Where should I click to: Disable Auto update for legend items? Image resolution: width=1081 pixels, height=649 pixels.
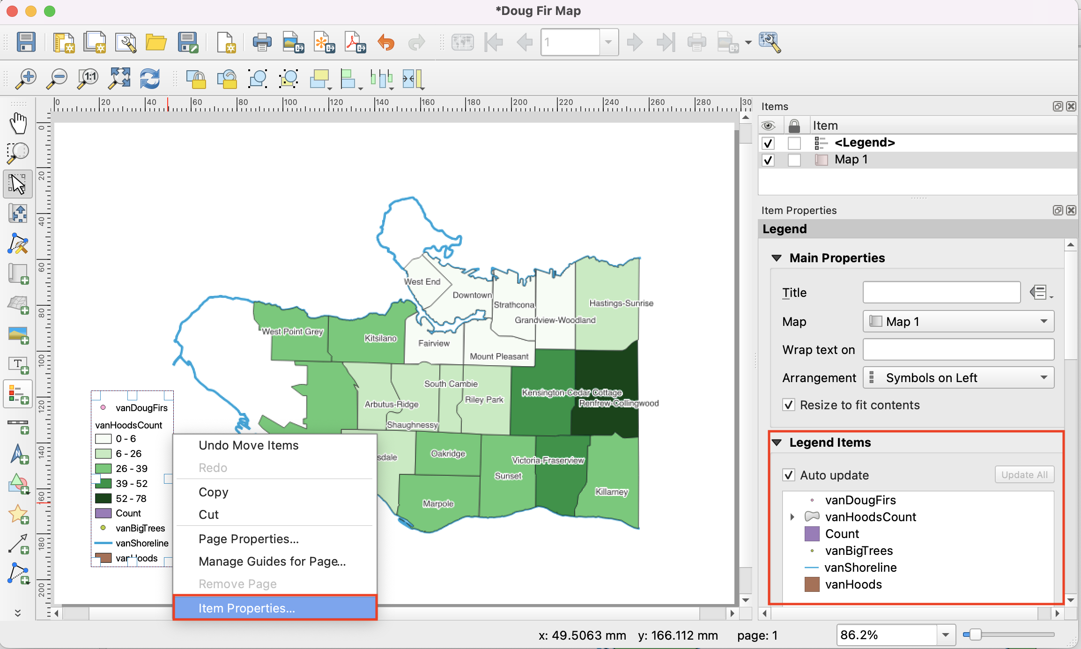tap(789, 475)
